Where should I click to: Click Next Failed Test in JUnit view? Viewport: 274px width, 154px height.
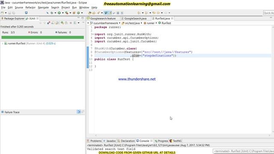(x=41, y=23)
